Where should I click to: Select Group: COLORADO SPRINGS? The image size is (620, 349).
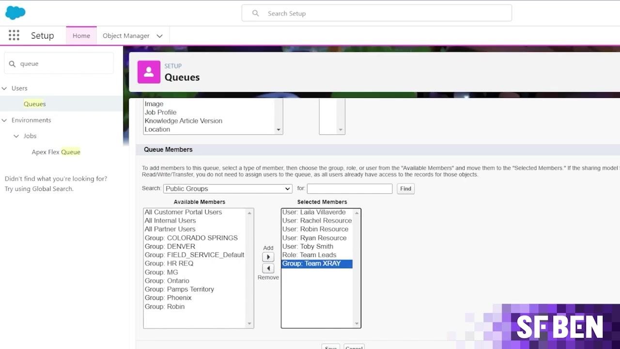[191, 238]
